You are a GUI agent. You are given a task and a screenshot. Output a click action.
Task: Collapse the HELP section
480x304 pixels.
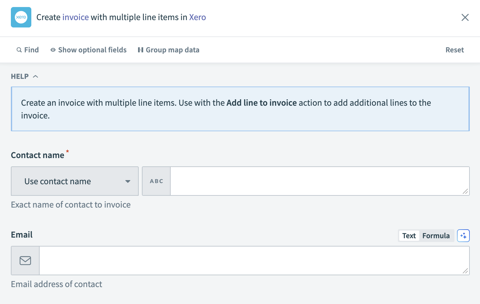click(x=35, y=76)
